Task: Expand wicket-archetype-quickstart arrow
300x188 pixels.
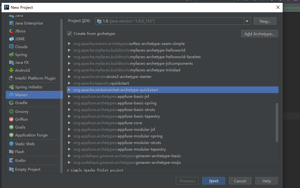Action: coord(69,90)
